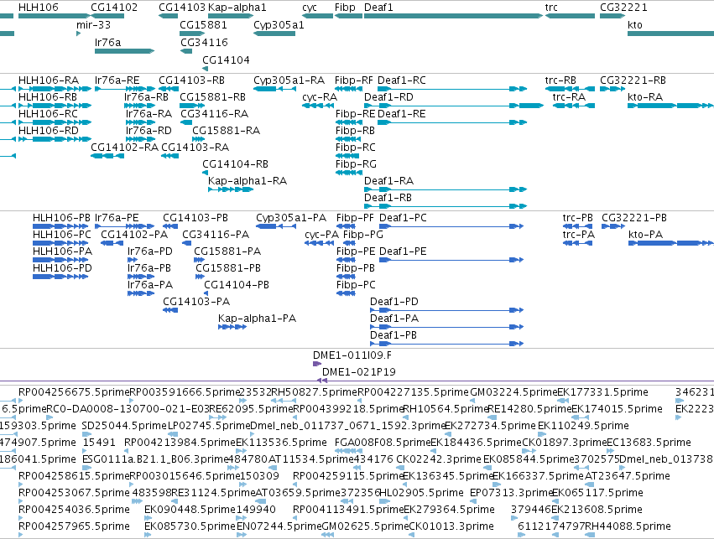Viewport: 714px width, 539px height.
Task: Open transcript Cyp305a1-RA label
Action: click(x=289, y=80)
